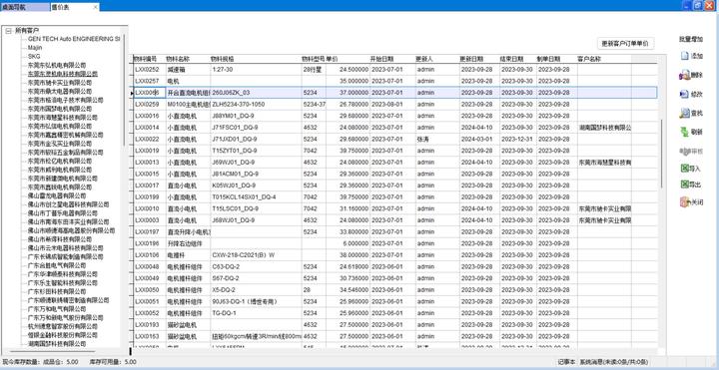
Task: Click the LXX0259 material code cell
Action: [149, 105]
